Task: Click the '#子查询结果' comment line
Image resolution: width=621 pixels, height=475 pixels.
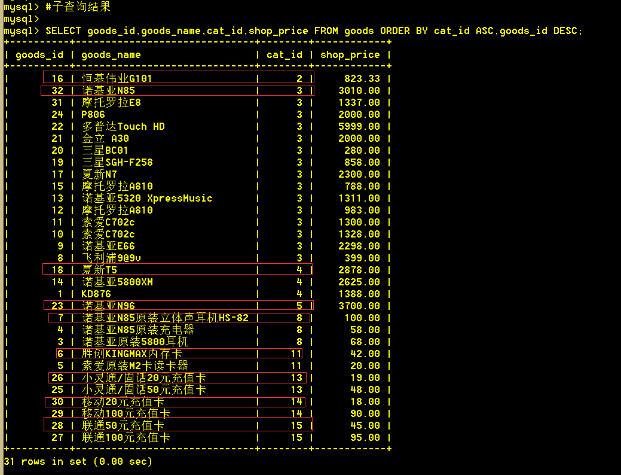Action: point(78,7)
